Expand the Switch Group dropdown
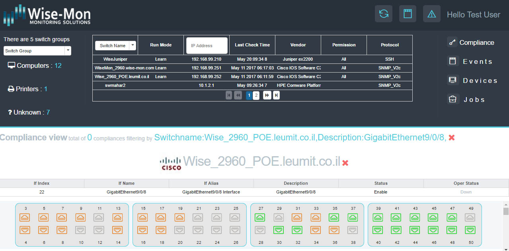The image size is (509, 251). click(68, 51)
